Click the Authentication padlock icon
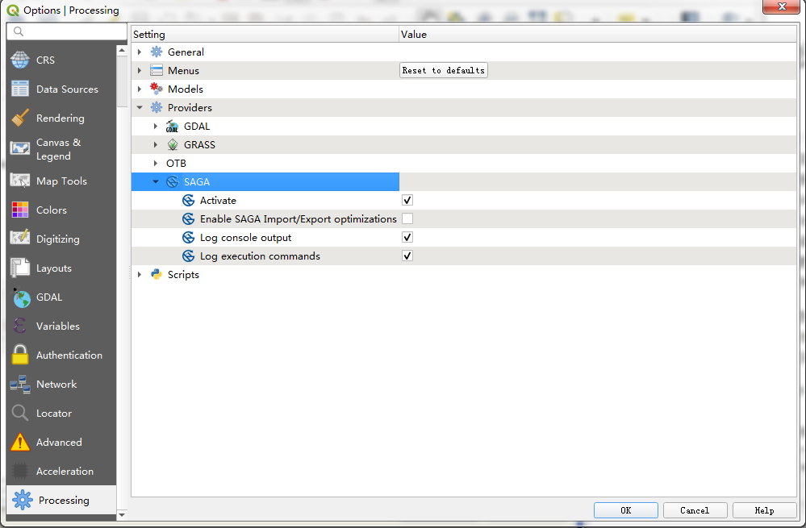 pyautogui.click(x=20, y=355)
